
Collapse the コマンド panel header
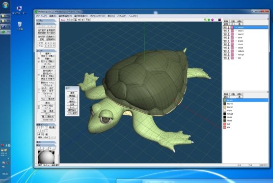pyautogui.click(x=46, y=51)
